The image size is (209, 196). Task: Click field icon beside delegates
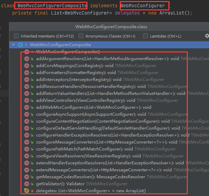point(26,191)
